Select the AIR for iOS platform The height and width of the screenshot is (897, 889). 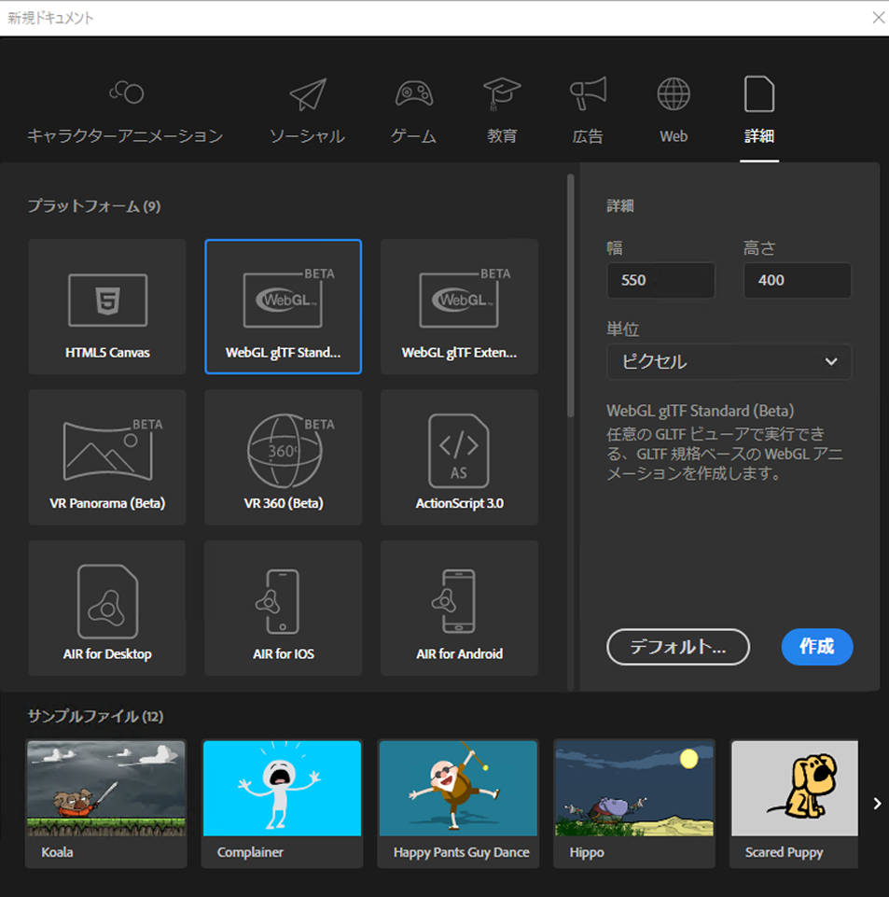(283, 608)
